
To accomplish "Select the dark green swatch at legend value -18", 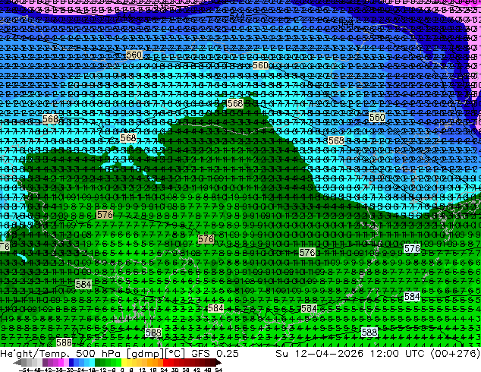I will tap(97, 362).
